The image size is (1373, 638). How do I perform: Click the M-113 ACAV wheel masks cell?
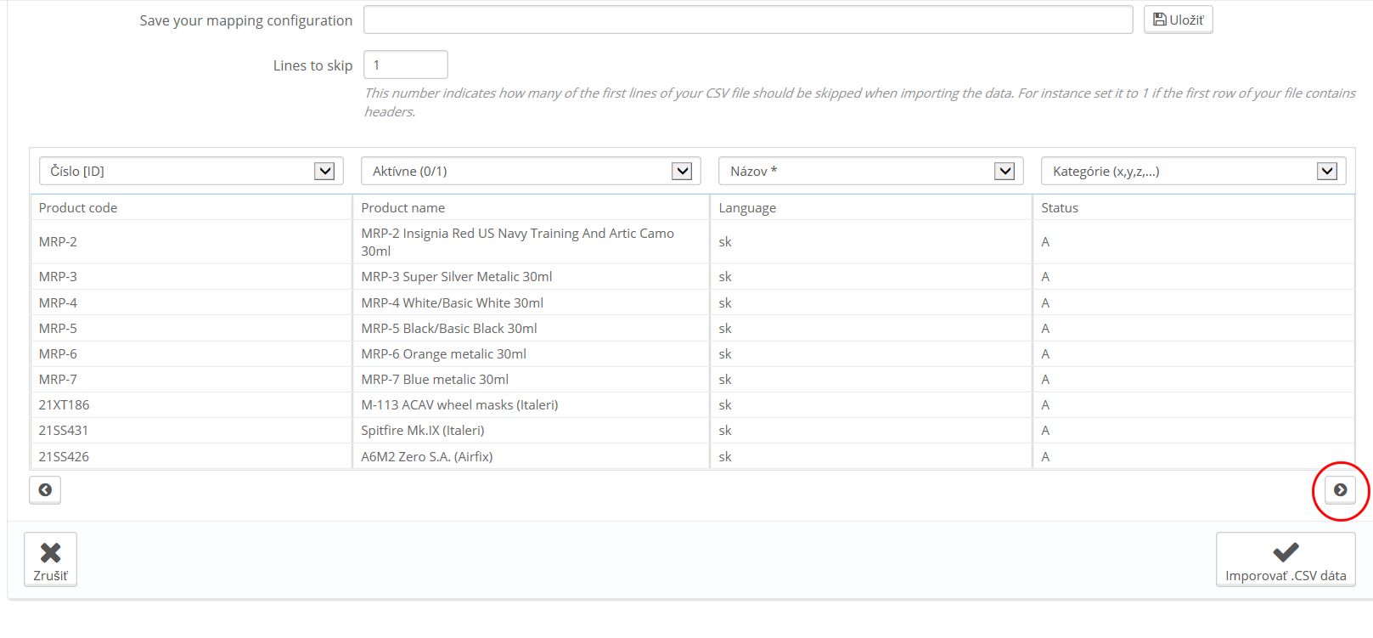(x=459, y=405)
